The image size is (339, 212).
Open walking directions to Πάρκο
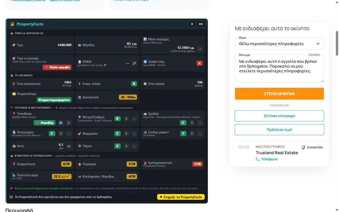click(x=127, y=146)
